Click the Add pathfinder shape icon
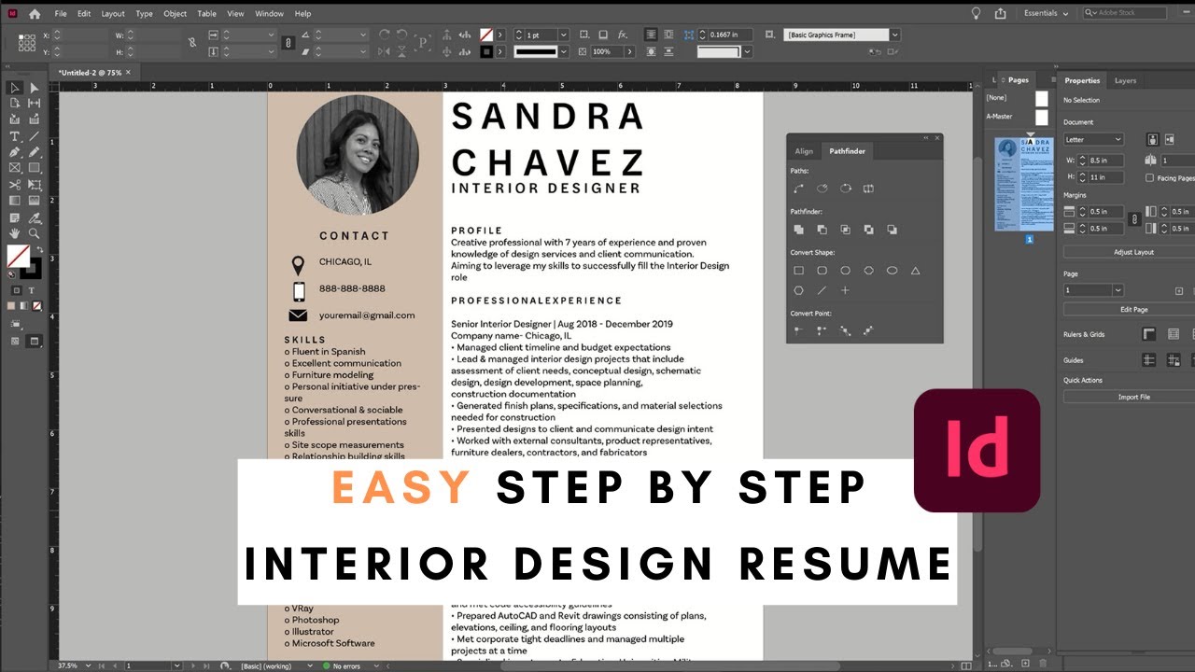Image resolution: width=1195 pixels, height=672 pixels. (799, 230)
